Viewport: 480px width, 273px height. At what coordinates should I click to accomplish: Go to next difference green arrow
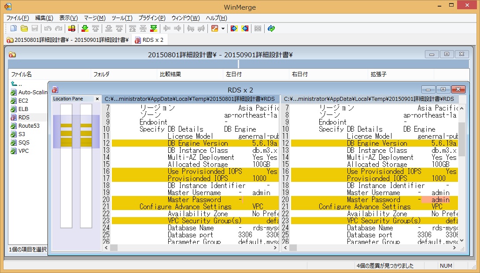[x=85, y=29]
